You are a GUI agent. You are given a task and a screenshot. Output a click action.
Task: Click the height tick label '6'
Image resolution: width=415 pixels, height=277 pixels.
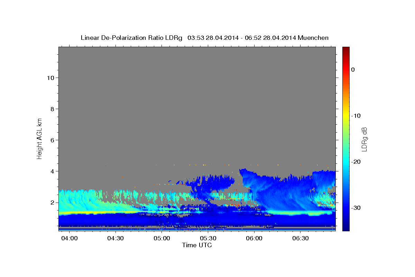52,140
